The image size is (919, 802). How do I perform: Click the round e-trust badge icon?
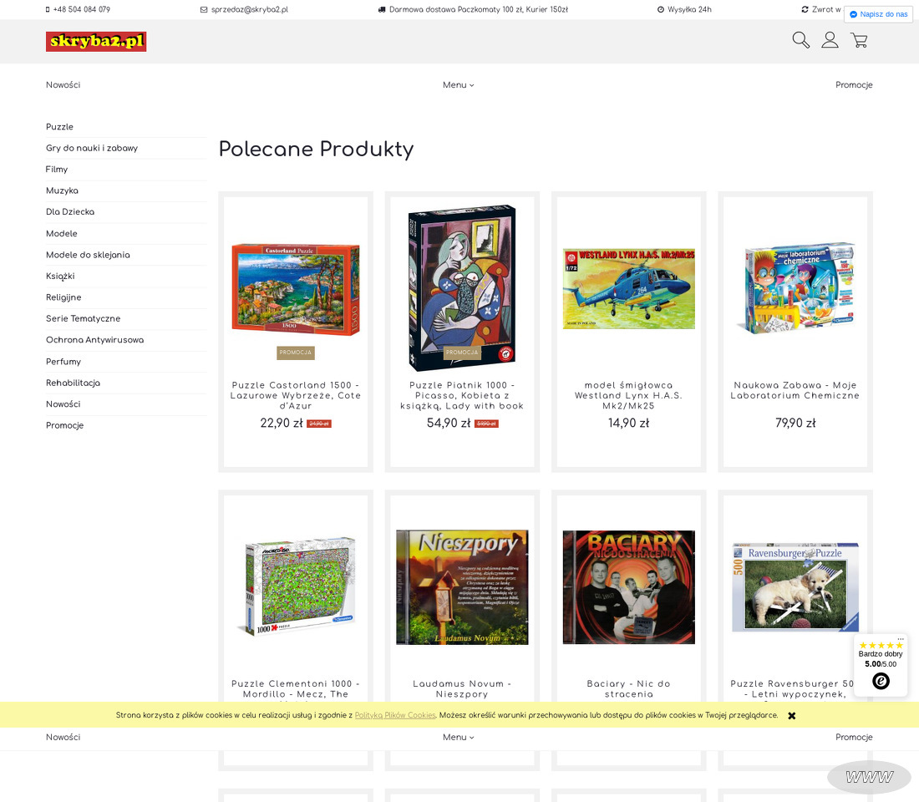tap(881, 681)
